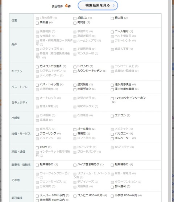
Task: Check the 2階以上 checkbox
Action: 75,18
